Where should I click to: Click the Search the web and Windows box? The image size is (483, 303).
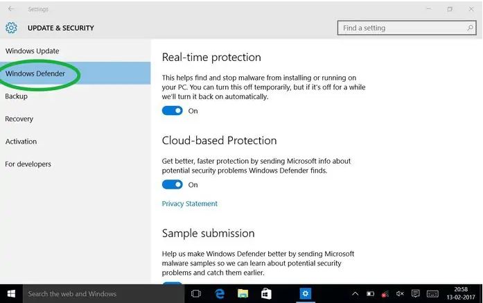(103, 294)
